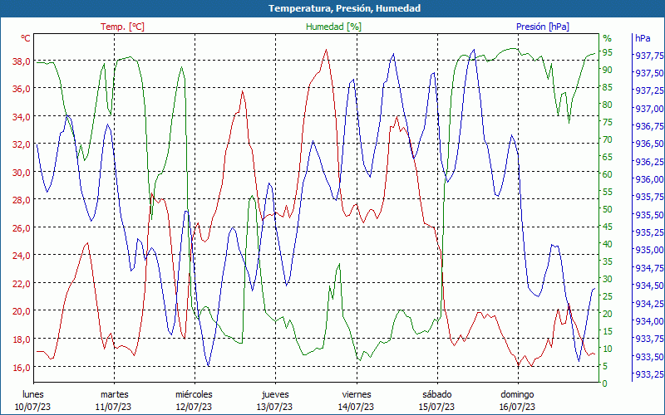
Task: Click the '%' unit label on the humidity axis
Action: tap(608, 38)
